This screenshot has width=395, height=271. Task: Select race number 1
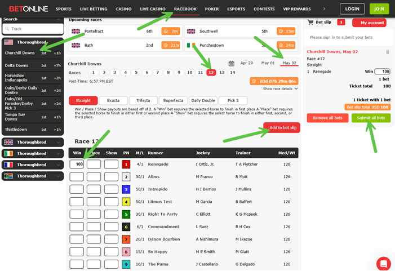click(93, 73)
